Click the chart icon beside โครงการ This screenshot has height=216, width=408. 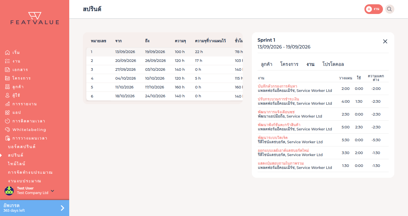7,78
